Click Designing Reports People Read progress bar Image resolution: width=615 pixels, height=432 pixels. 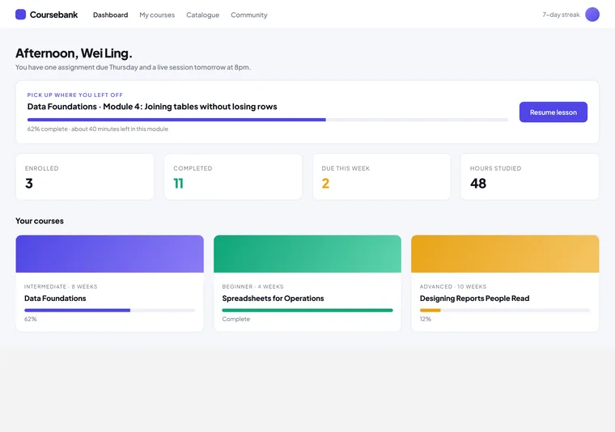click(505, 310)
